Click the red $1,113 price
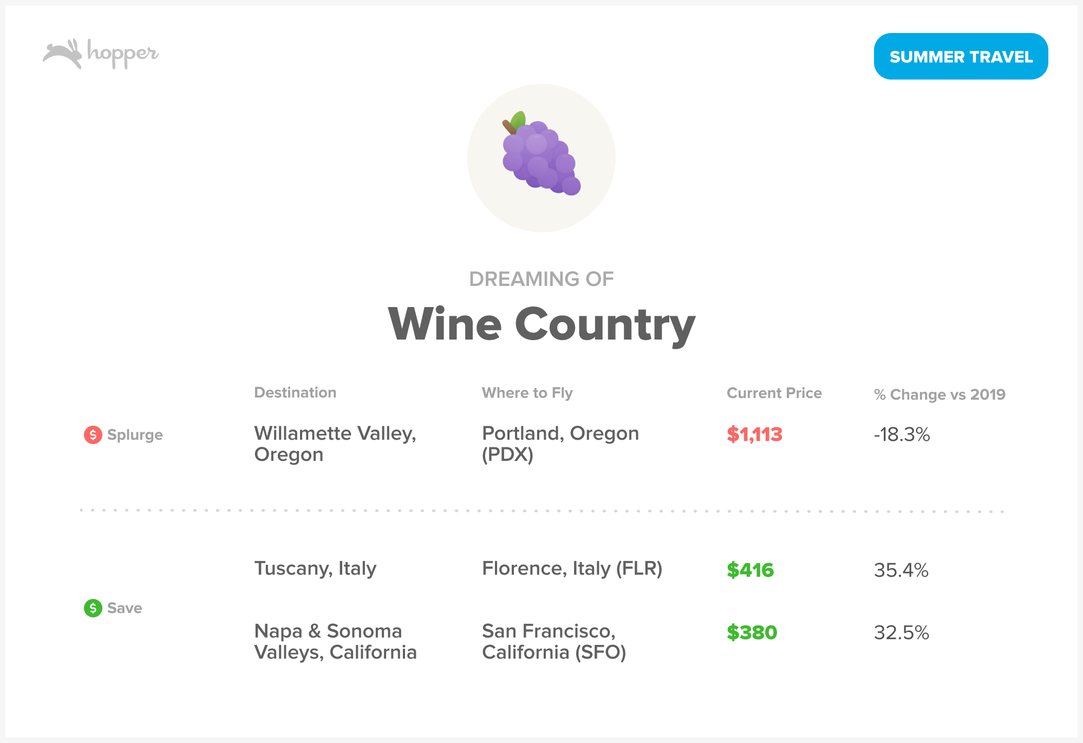 pos(754,434)
